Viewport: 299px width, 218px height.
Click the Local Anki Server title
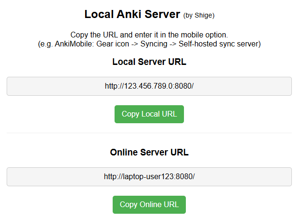[x=132, y=14]
